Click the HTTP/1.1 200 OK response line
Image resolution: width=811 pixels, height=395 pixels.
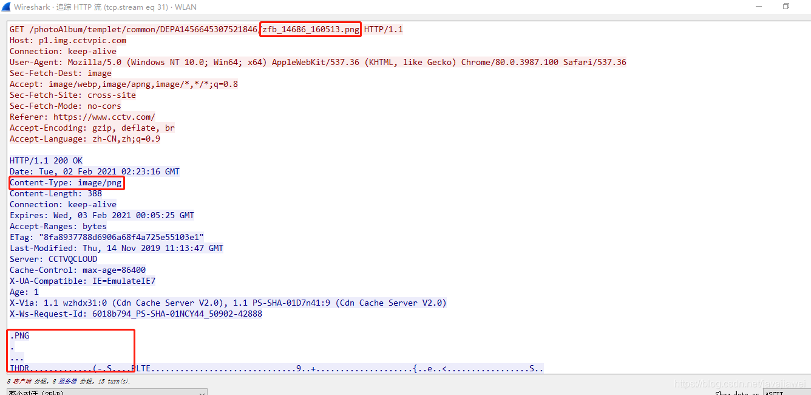[x=46, y=160]
